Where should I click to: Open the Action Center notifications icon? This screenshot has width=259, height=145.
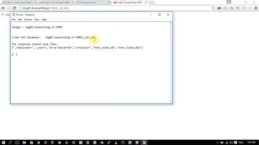236,143
